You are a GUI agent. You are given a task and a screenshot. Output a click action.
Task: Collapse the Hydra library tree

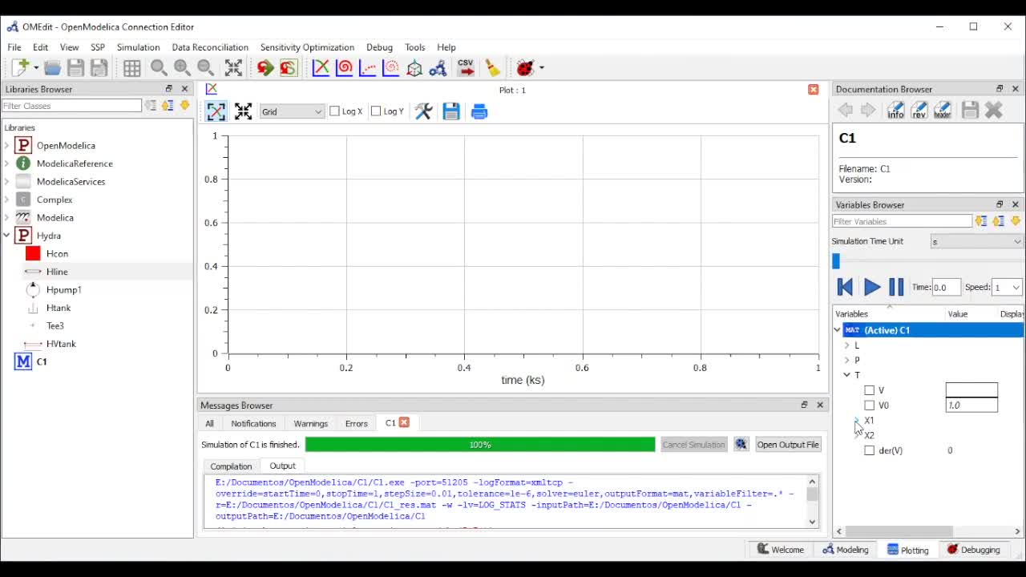(7, 236)
